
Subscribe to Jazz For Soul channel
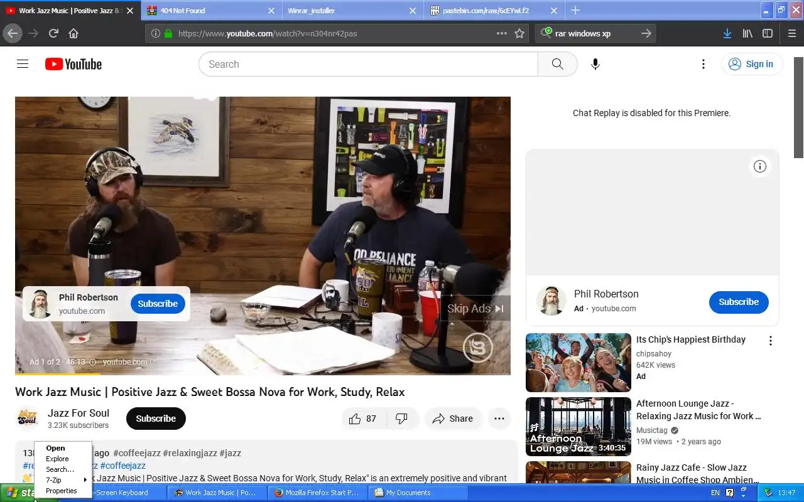coord(156,419)
